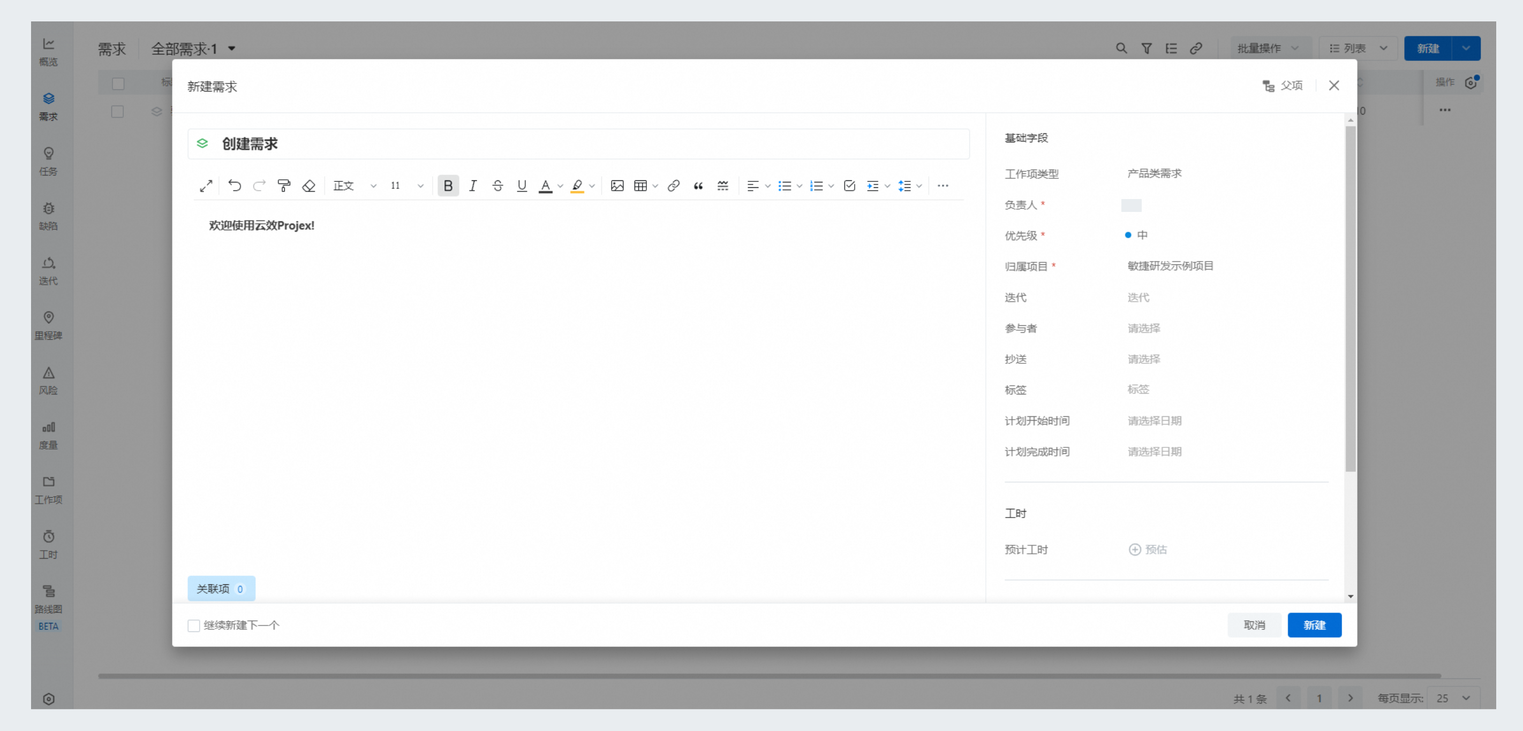
Task: Click the 创建需求 title input field
Action: 578,143
